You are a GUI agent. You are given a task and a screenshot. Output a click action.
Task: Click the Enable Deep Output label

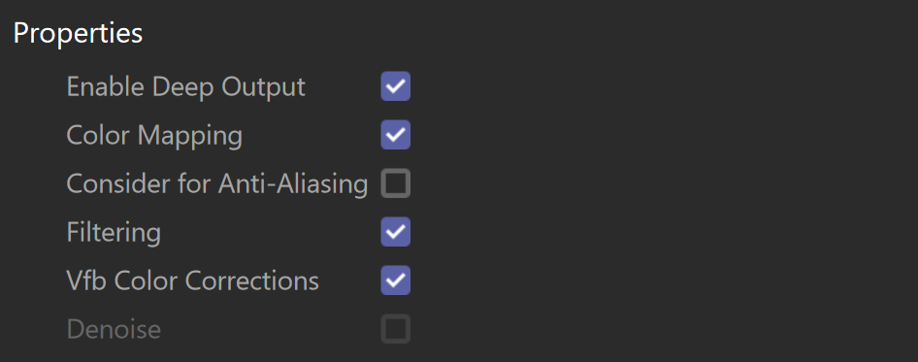pyautogui.click(x=186, y=86)
